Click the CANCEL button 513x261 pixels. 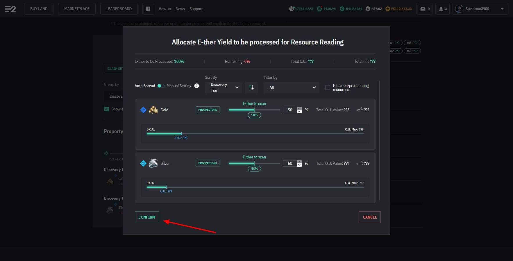369,217
